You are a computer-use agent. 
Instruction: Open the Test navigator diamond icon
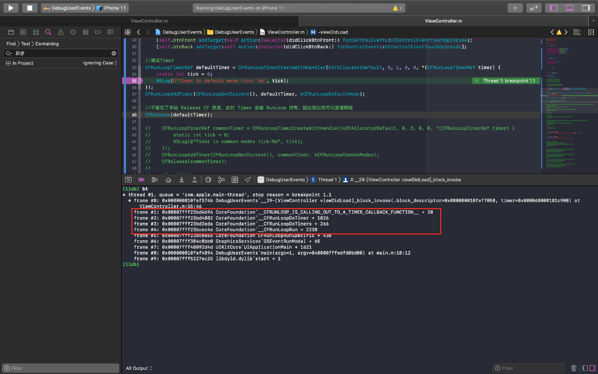[x=73, y=32]
